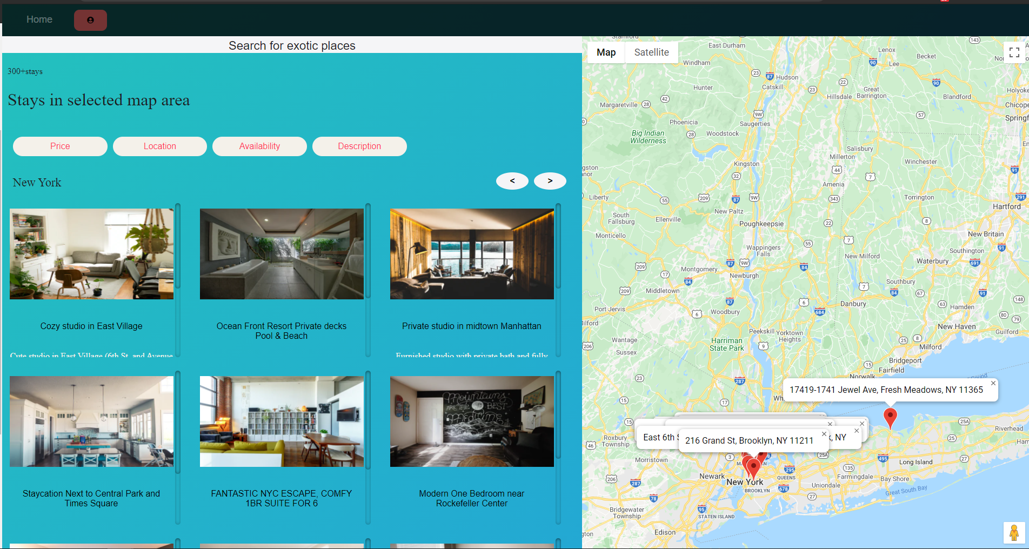The width and height of the screenshot is (1029, 549).
Task: Open Private studio in midtown Manhattan link
Action: click(x=472, y=326)
